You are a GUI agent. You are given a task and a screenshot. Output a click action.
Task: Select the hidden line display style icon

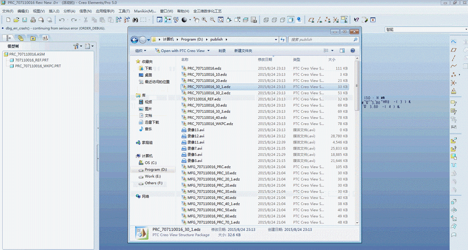(274, 20)
